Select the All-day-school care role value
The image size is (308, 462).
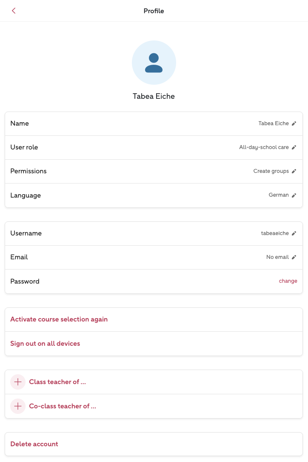point(264,147)
